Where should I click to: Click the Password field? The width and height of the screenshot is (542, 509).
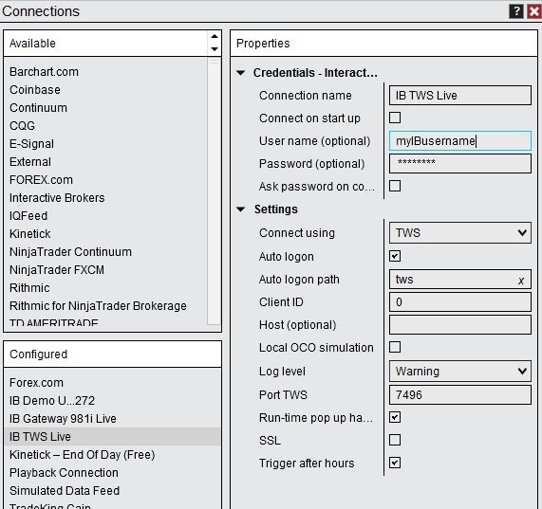(x=460, y=164)
